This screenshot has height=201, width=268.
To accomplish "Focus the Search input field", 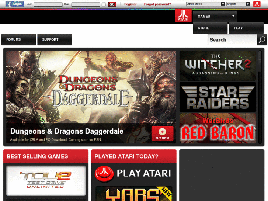I will tap(232, 40).
